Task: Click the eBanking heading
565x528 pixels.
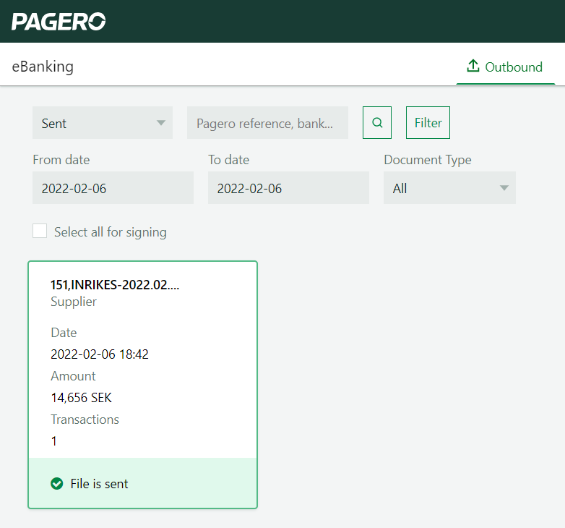Action: tap(43, 67)
